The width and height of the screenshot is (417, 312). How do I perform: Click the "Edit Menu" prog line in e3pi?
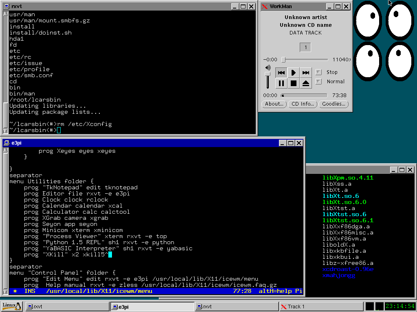pyautogui.click(x=141, y=279)
